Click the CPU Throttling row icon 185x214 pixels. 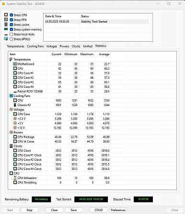tap(15, 182)
